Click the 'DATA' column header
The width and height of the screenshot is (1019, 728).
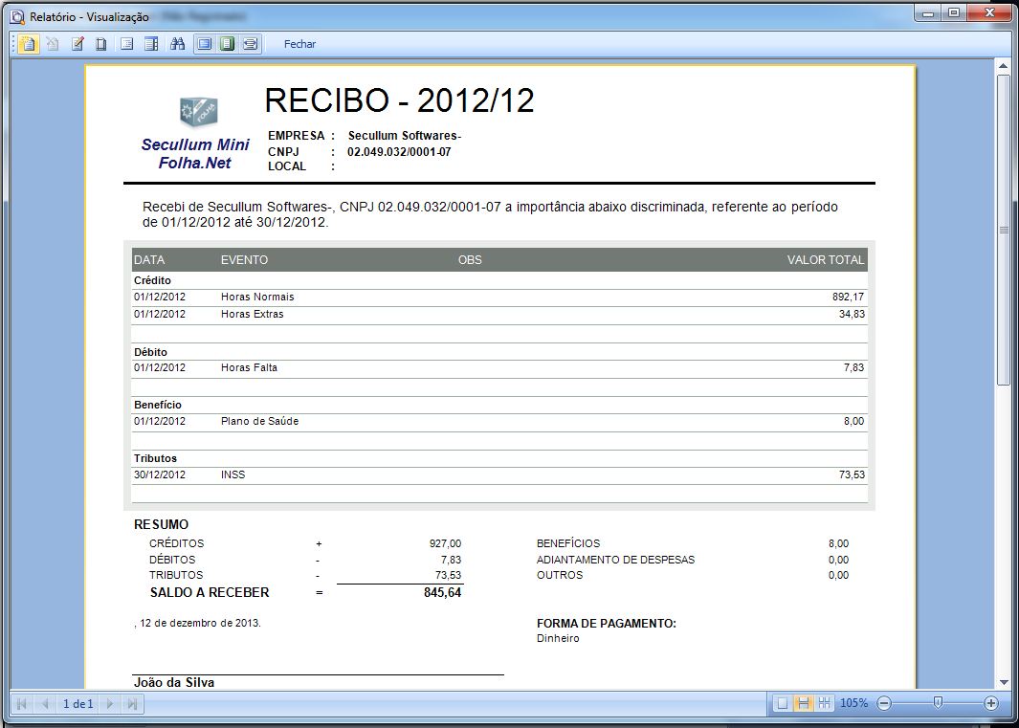click(149, 260)
